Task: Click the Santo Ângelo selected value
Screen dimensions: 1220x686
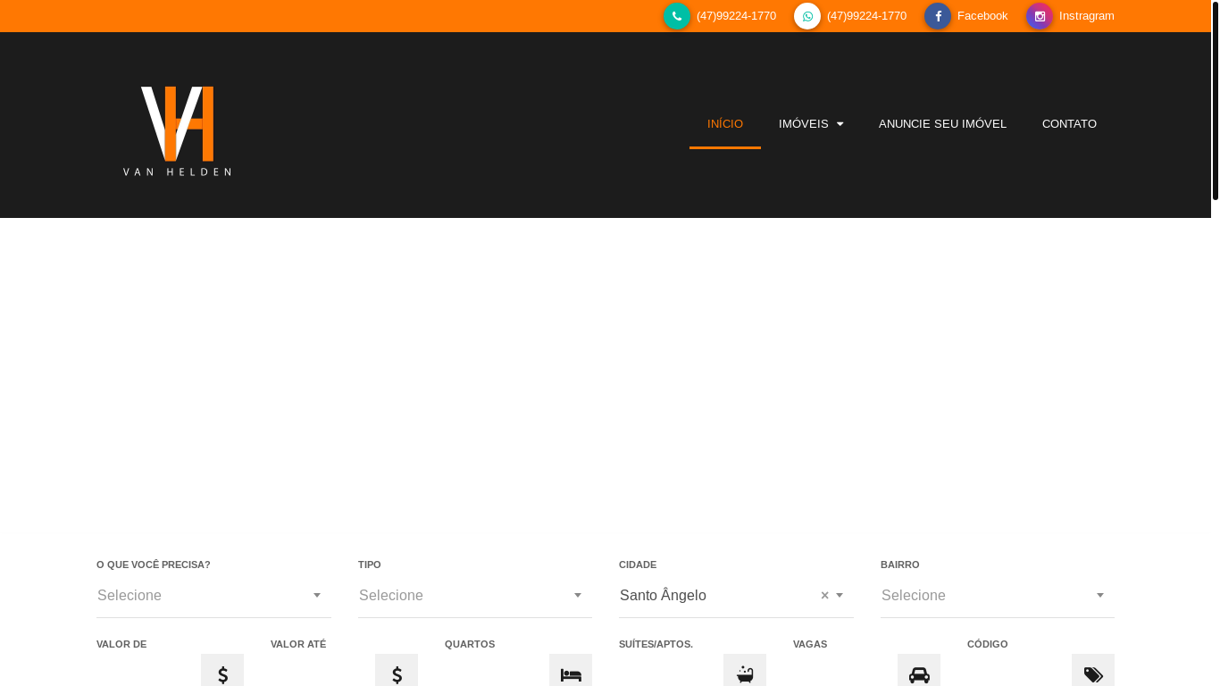Action: click(663, 596)
